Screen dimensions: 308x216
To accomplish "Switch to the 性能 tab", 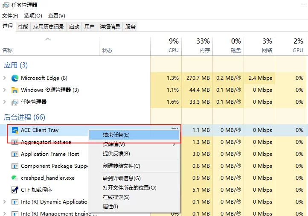I will tap(23, 26).
